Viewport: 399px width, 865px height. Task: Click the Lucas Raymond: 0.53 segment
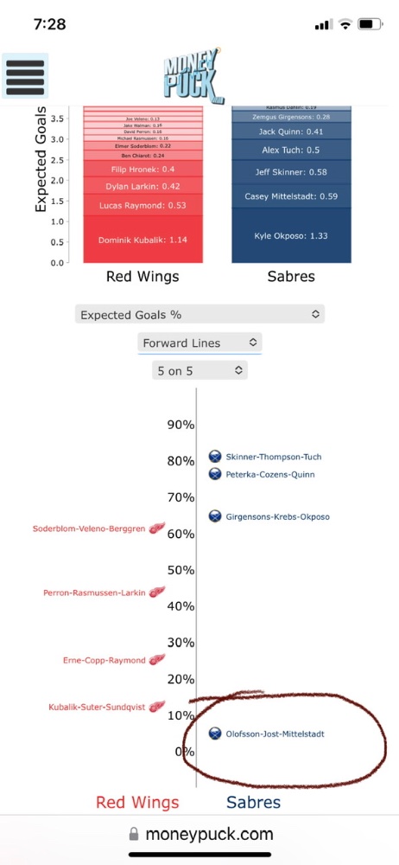click(x=142, y=205)
